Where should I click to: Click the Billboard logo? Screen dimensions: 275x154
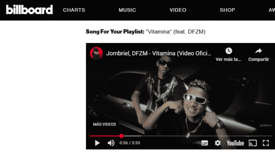(29, 10)
